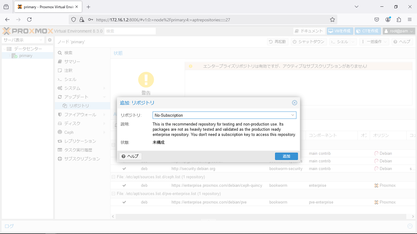Click the enabled checkmark of the pve-enterprise row
Image resolution: width=417 pixels, height=234 pixels.
coord(124,202)
